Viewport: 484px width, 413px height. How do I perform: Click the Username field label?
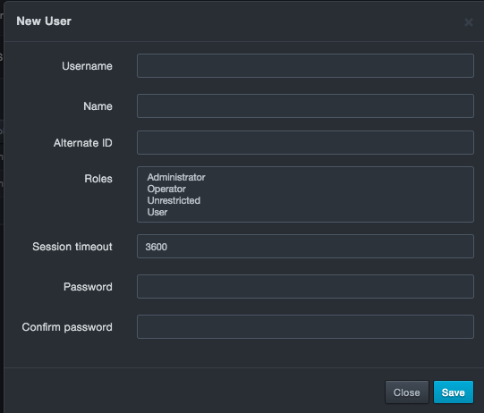(87, 66)
